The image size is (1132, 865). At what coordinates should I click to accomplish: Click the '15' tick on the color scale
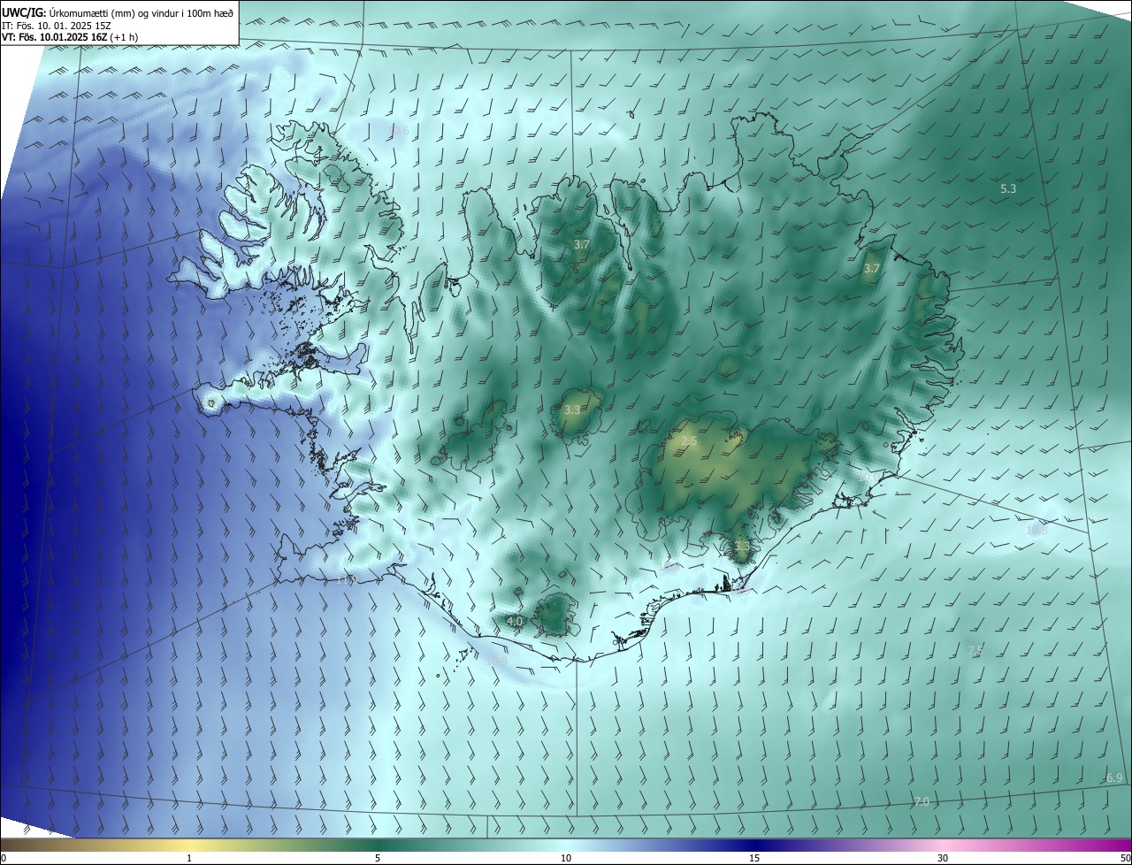click(x=754, y=858)
